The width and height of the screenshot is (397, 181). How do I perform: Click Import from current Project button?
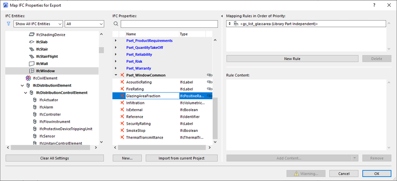pyautogui.click(x=182, y=158)
